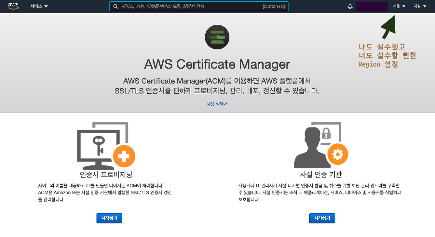The width and height of the screenshot is (435, 237).
Task: Click the magnifier search icon
Action: click(x=116, y=6)
